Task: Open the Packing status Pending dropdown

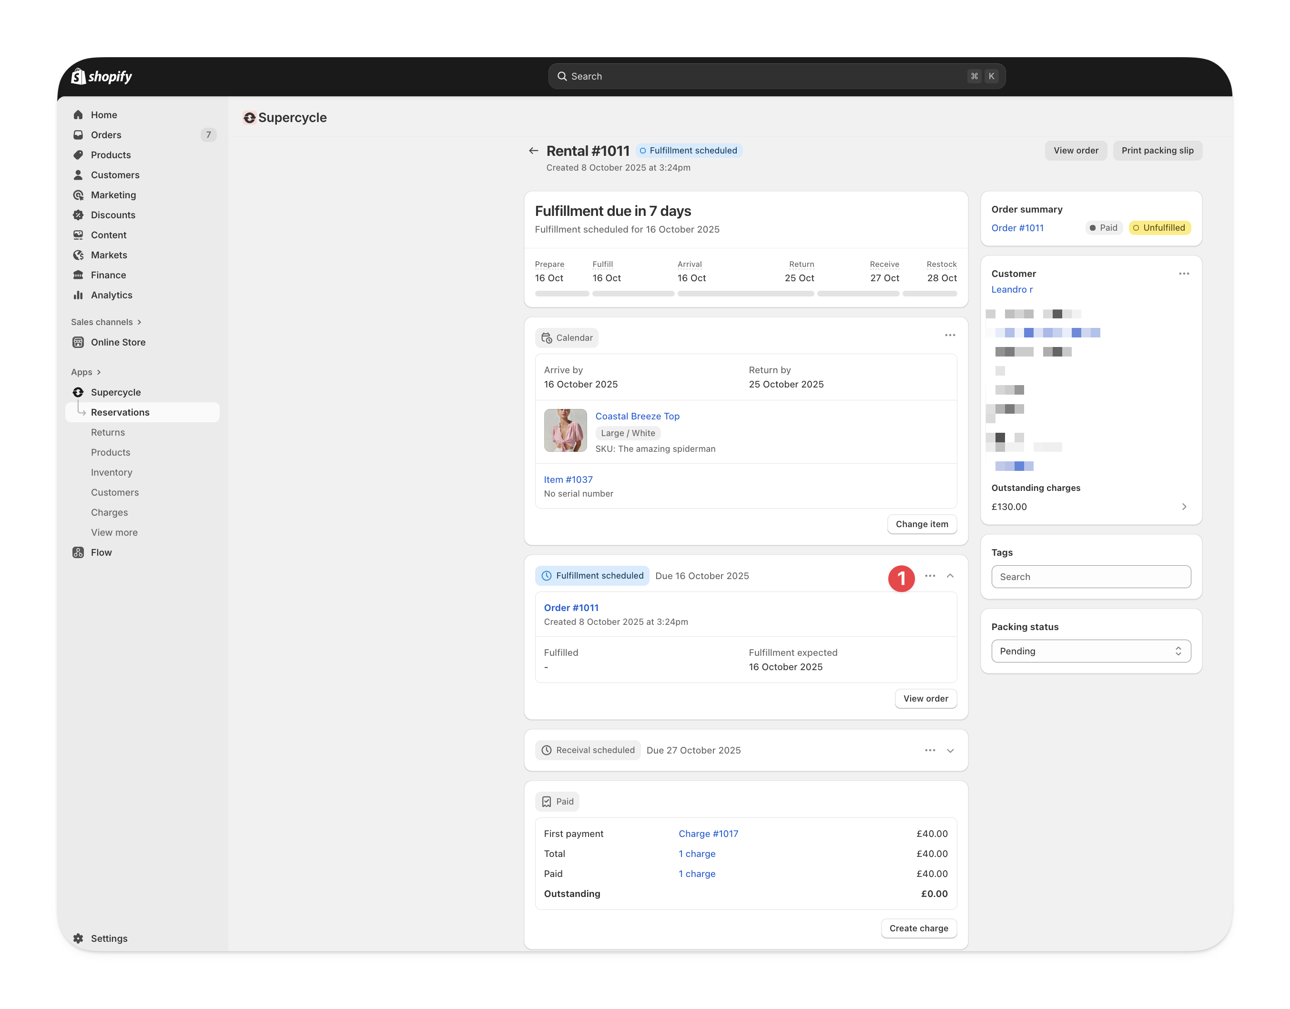Action: [1090, 651]
